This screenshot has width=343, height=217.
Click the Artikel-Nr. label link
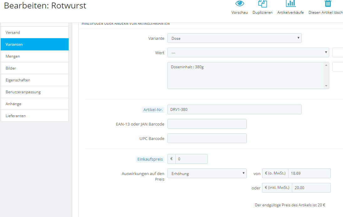tap(153, 110)
